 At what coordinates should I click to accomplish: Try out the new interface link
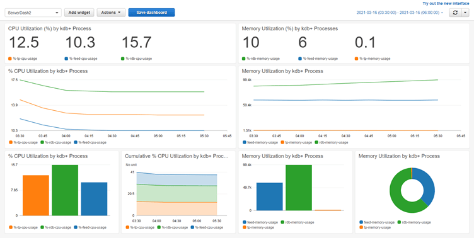click(x=446, y=4)
